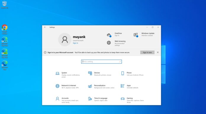Click the OneDrive label text
This screenshot has width=206, height=114.
point(118,33)
